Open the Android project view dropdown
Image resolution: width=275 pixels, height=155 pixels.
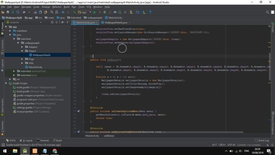coord(24,22)
